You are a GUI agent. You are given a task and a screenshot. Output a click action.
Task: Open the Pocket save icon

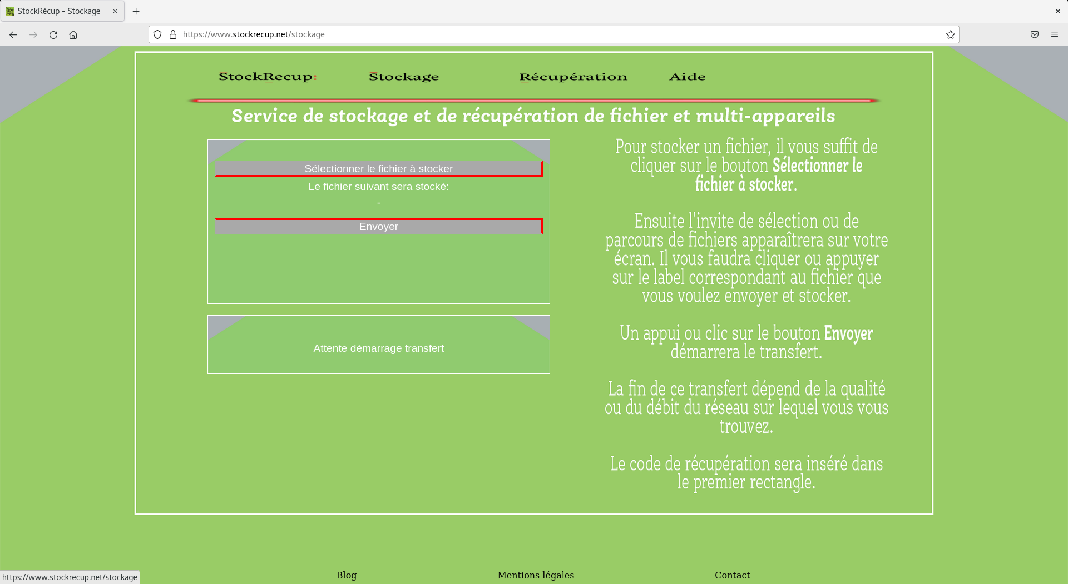click(1035, 34)
